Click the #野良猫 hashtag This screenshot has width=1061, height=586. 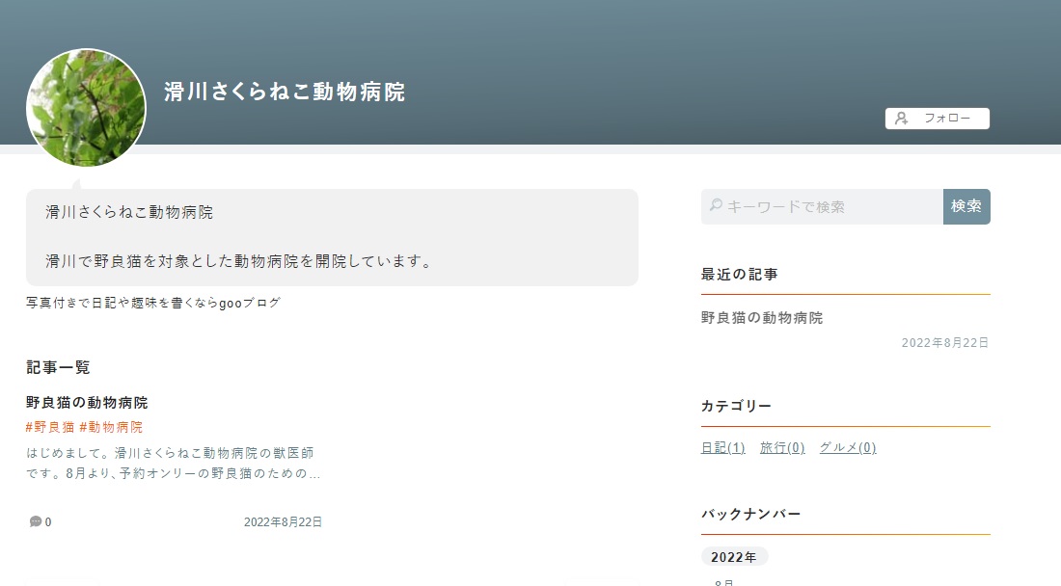[x=49, y=427]
